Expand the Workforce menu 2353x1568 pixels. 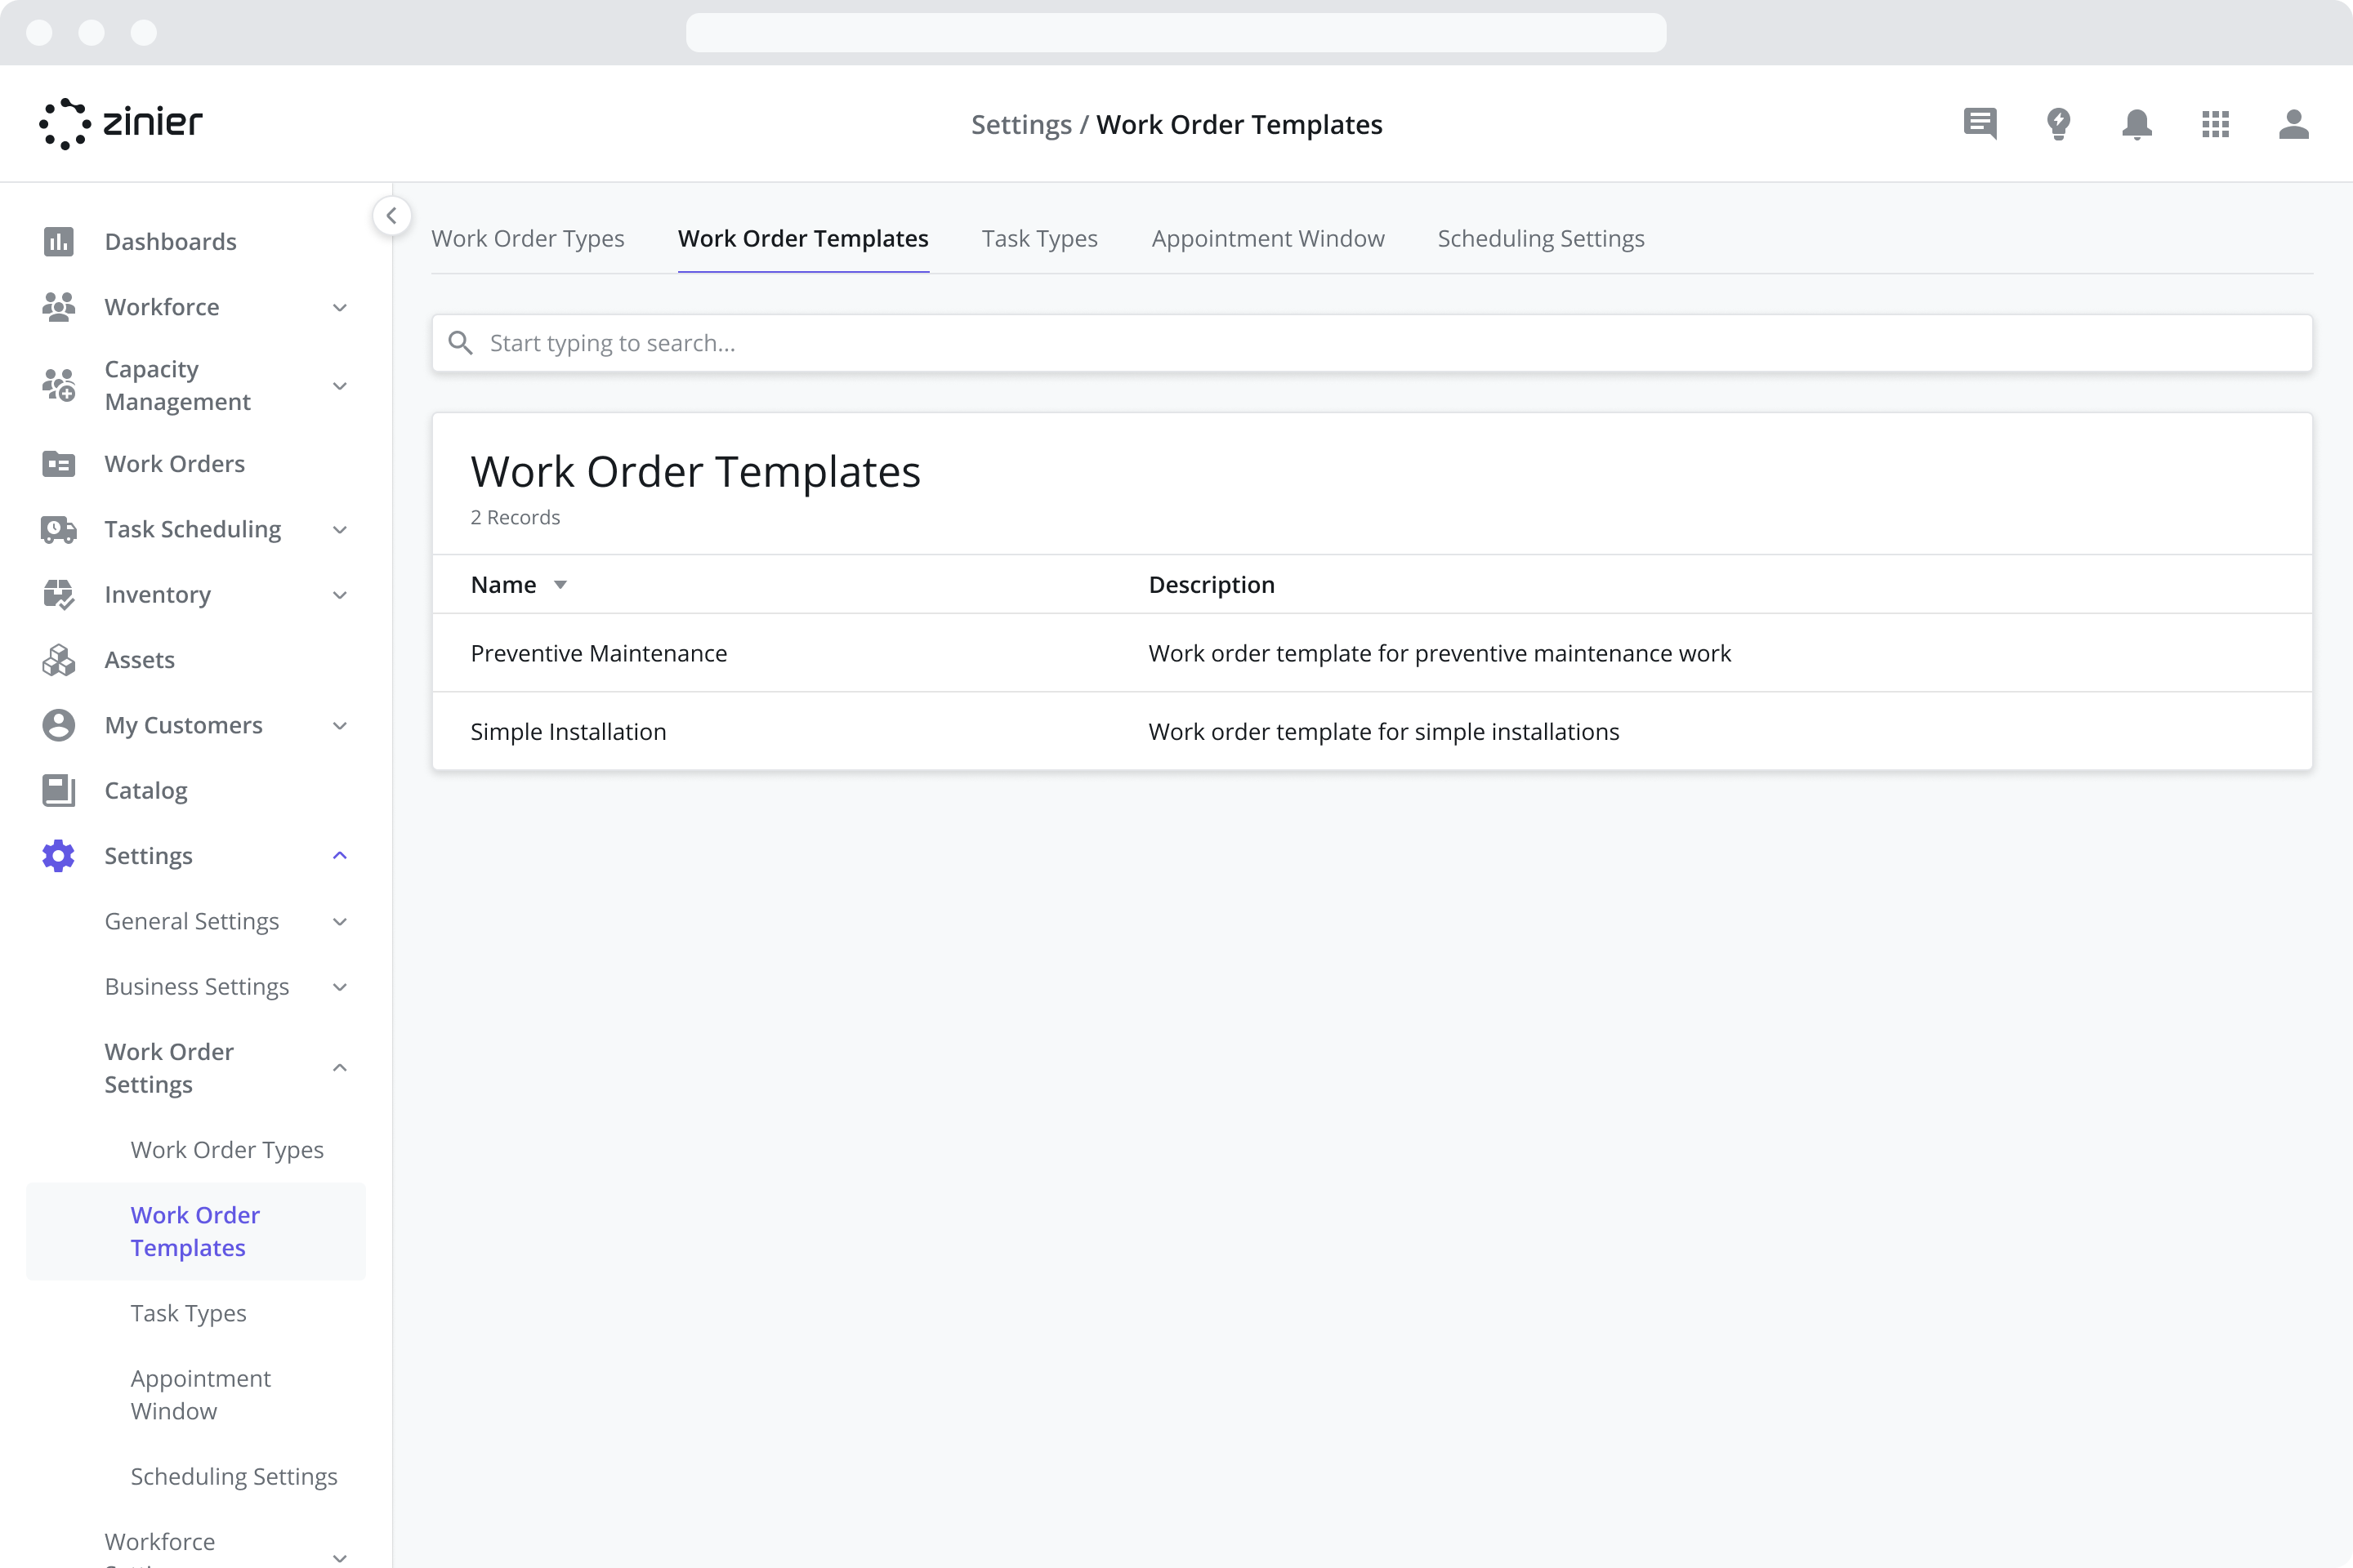[339, 307]
